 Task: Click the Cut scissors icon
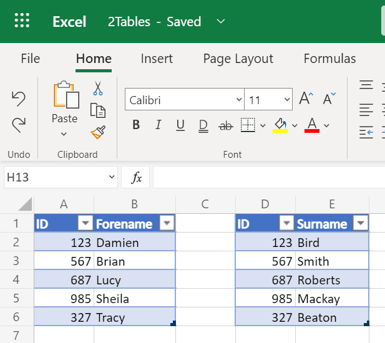pos(98,89)
